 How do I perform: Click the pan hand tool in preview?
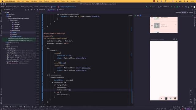[x=191, y=91]
